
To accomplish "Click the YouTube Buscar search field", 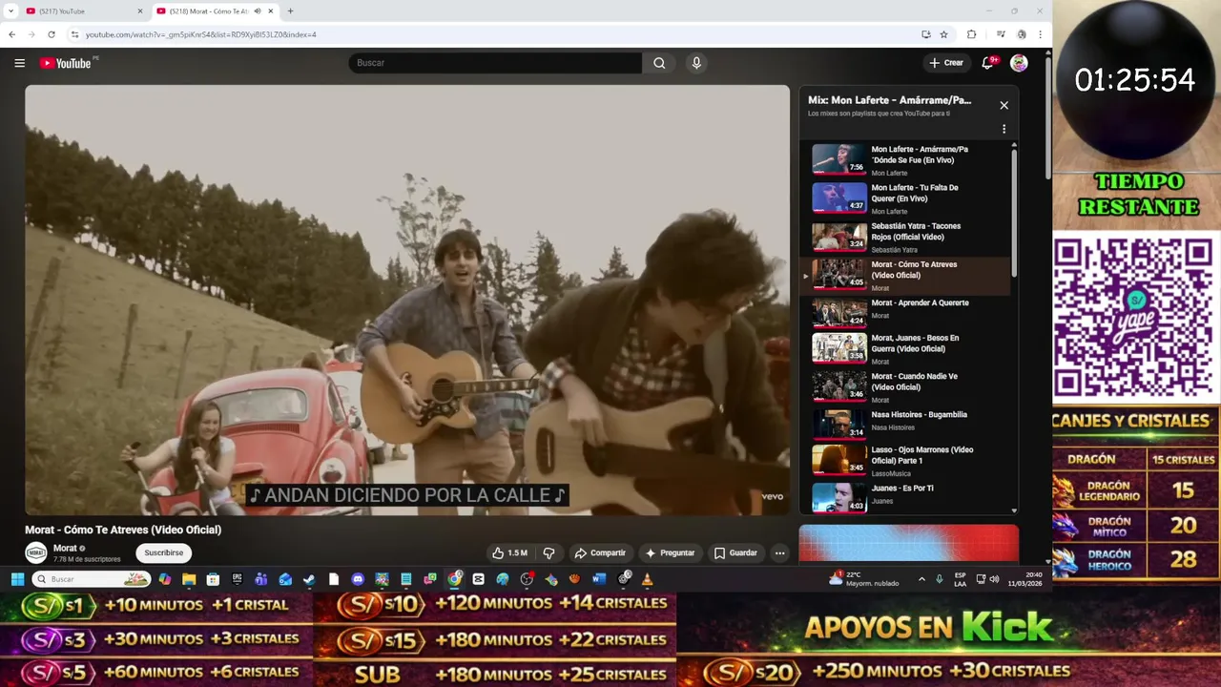I will coord(495,63).
